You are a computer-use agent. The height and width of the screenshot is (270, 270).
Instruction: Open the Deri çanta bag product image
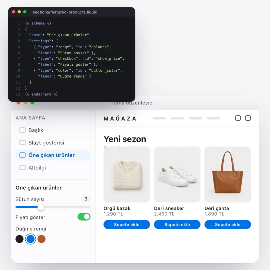click(x=227, y=174)
